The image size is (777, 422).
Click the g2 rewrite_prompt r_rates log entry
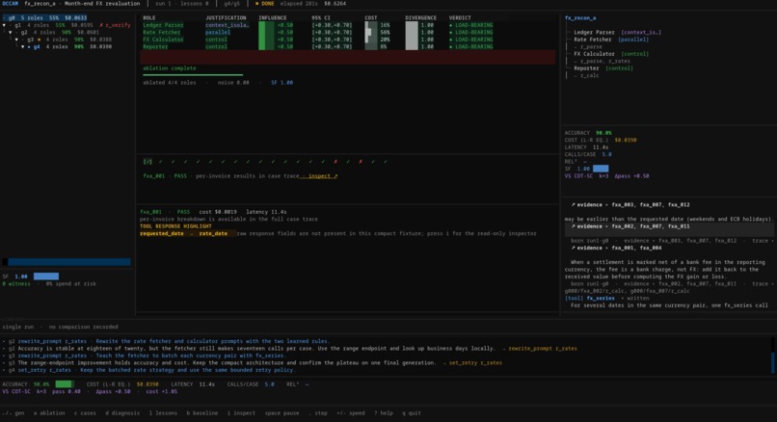pyautogui.click(x=166, y=341)
